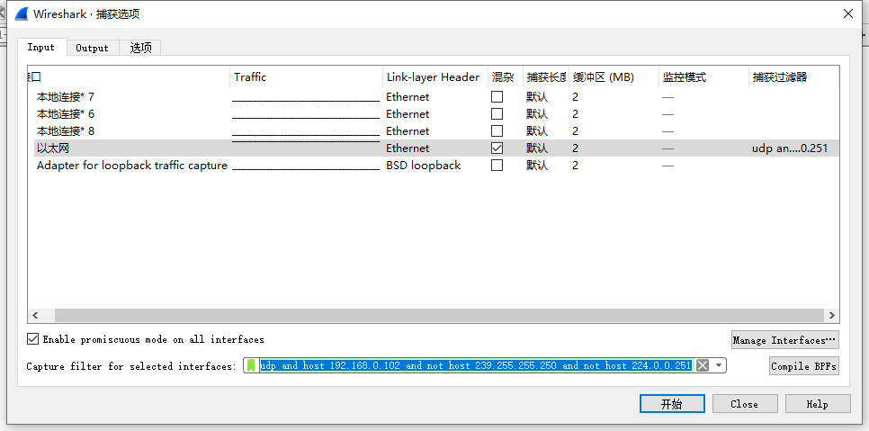The height and width of the screenshot is (431, 869).
Task: Toggle promiscuous checkbox for 本地连接* 7
Action: coord(497,97)
